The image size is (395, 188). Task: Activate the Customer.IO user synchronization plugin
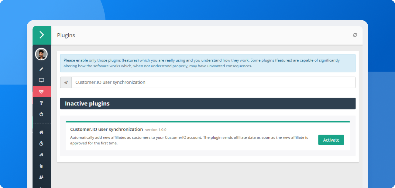(331, 140)
